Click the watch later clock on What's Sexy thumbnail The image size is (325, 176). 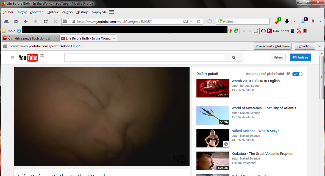tap(226, 144)
